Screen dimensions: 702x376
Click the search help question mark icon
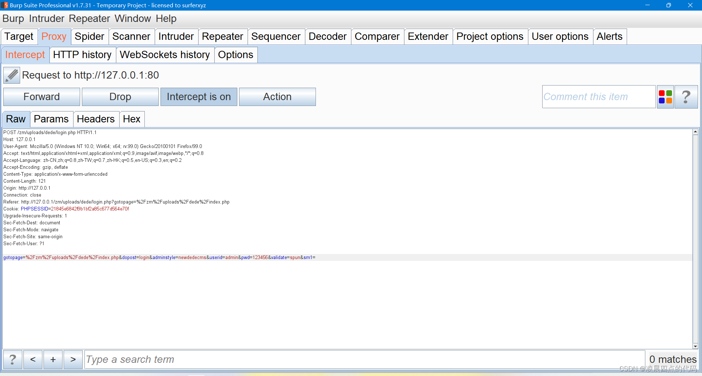[x=13, y=360]
